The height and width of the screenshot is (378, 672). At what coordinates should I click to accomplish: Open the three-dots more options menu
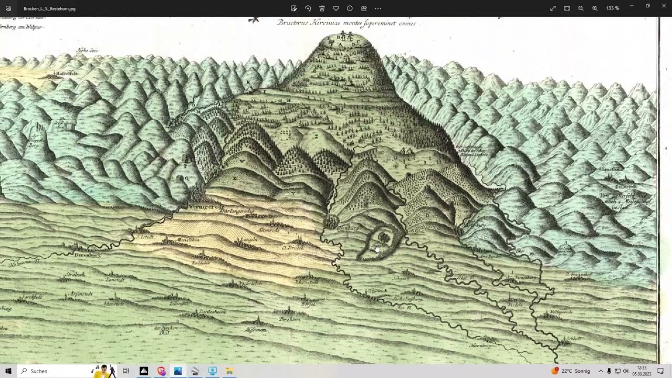tap(378, 8)
